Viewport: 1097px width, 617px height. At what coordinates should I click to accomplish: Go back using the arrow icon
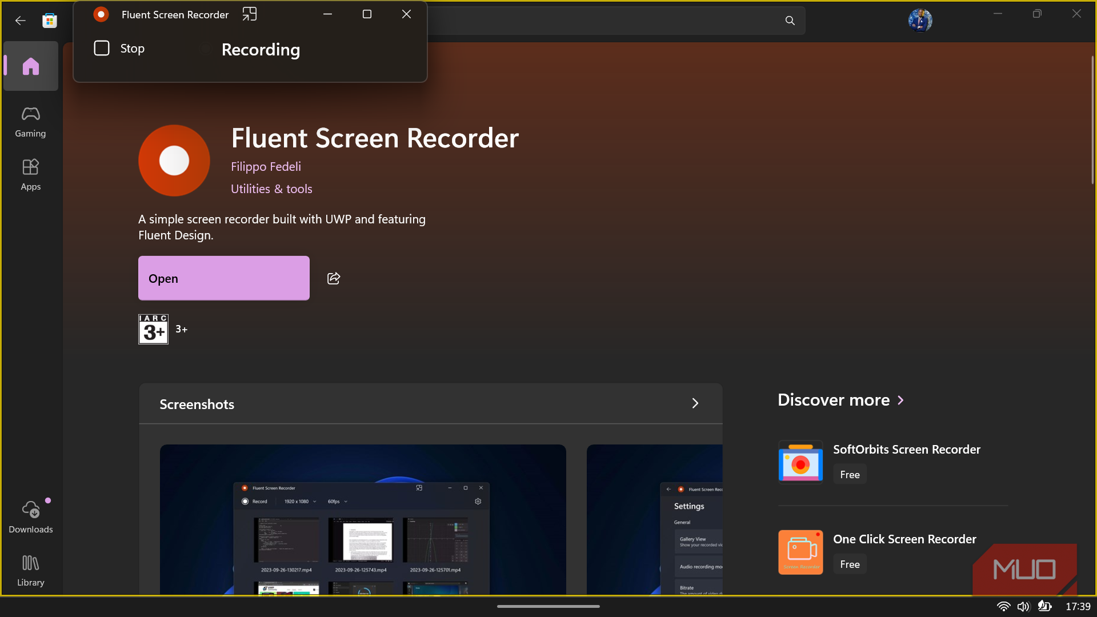point(21,21)
